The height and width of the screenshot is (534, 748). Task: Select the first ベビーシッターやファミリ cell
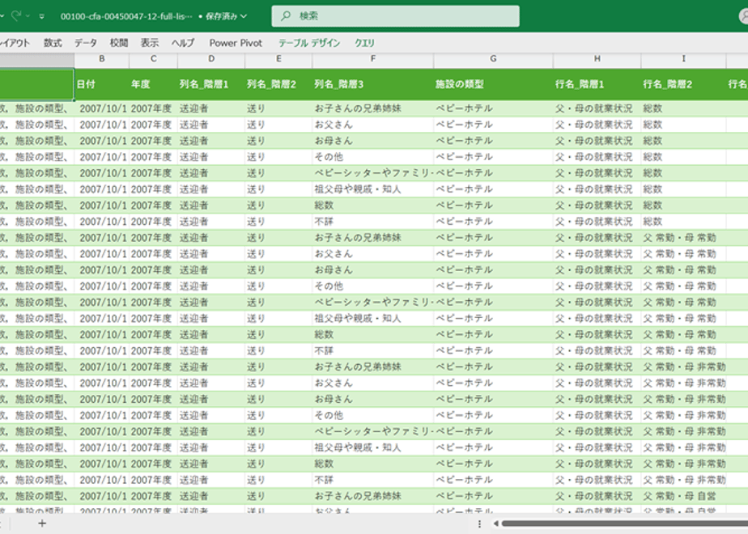click(x=373, y=173)
